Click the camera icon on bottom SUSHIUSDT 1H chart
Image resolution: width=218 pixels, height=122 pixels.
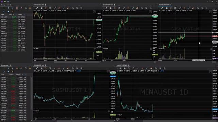(42, 68)
